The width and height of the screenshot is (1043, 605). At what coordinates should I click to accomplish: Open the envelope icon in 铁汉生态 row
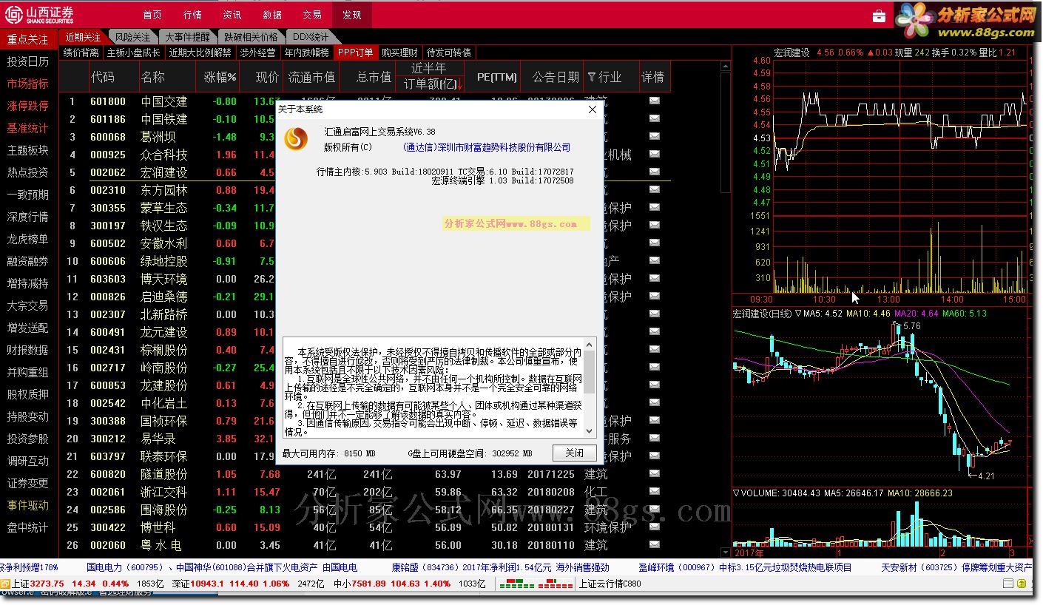(x=654, y=226)
